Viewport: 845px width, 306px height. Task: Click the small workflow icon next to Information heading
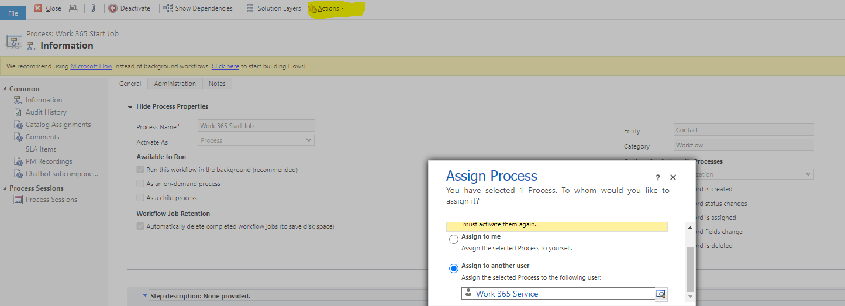[x=31, y=46]
